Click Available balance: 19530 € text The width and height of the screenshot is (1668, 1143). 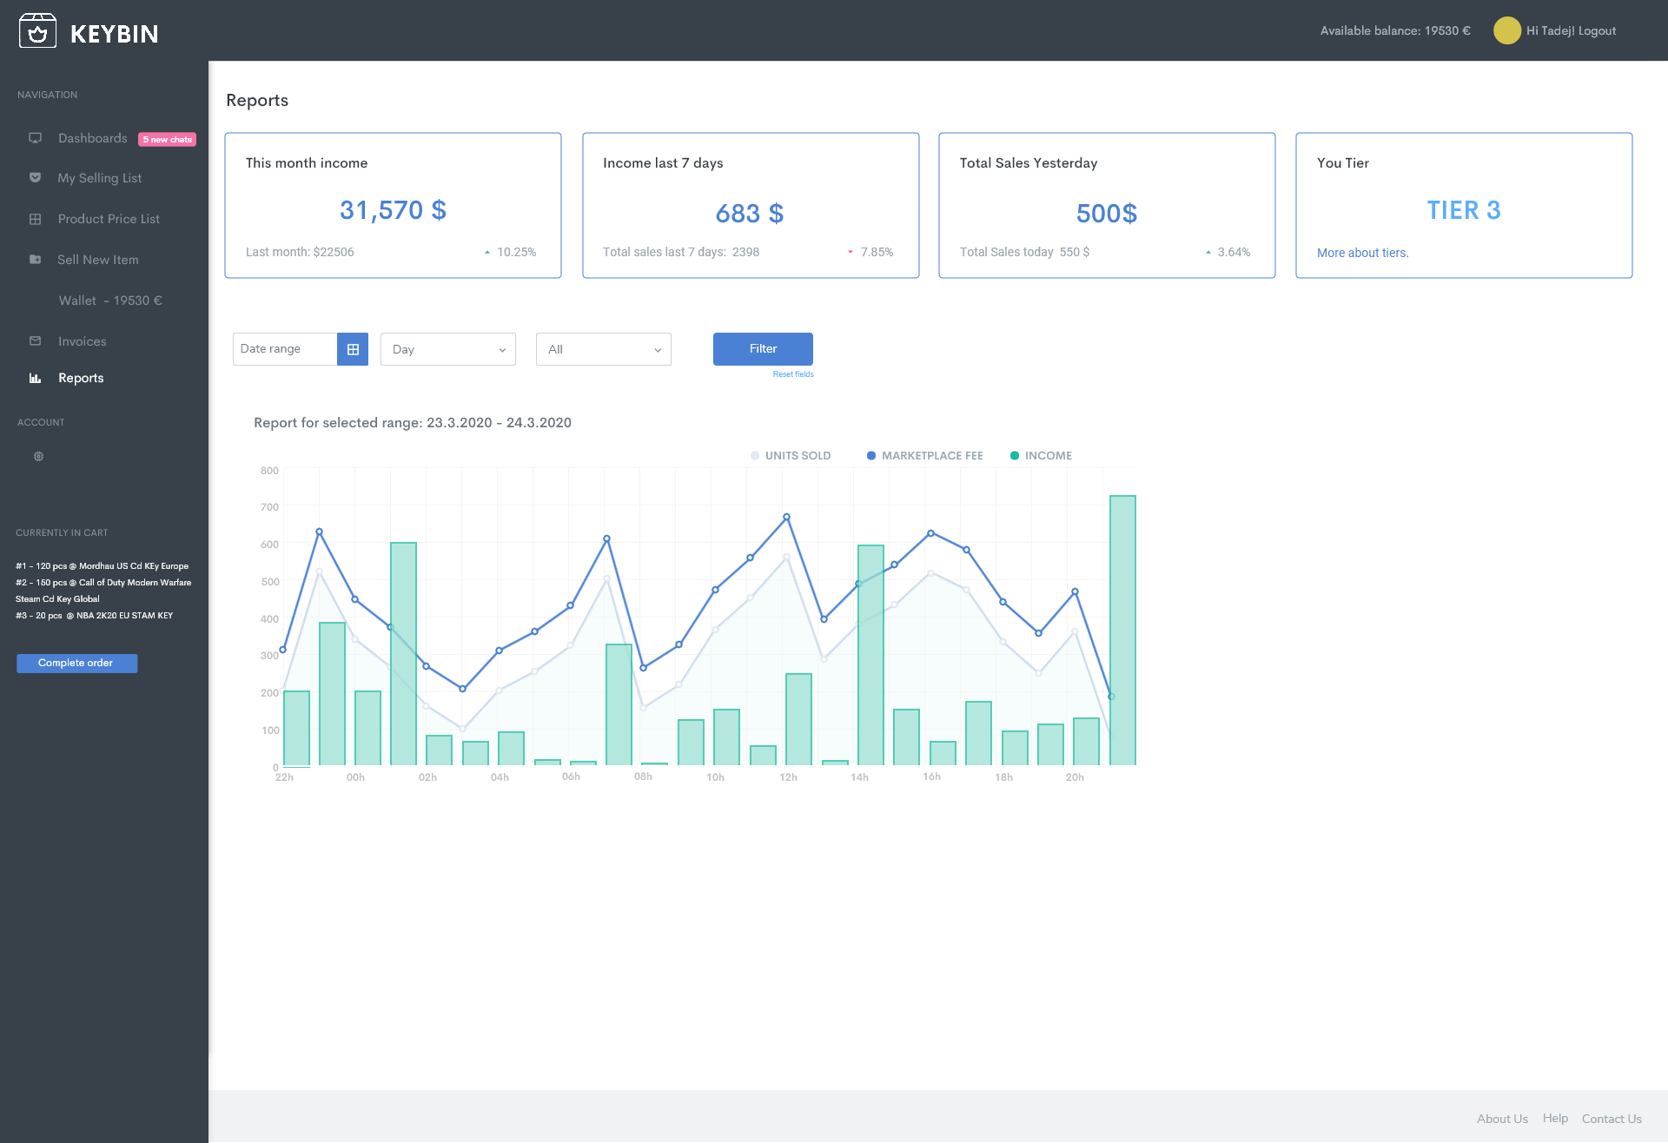click(x=1395, y=30)
